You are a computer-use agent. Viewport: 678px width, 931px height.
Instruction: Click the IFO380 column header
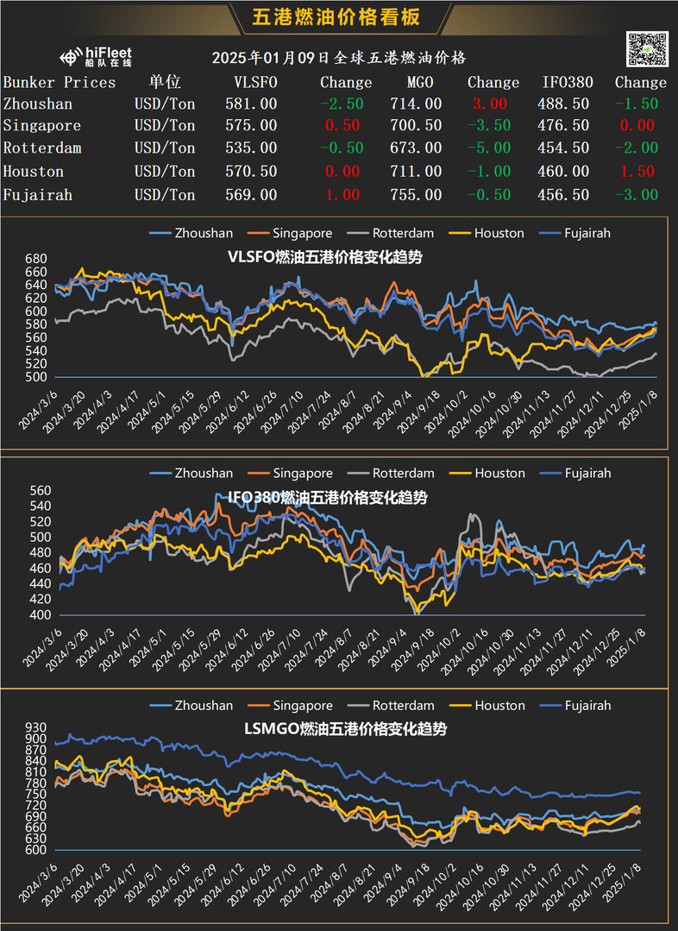tap(568, 82)
